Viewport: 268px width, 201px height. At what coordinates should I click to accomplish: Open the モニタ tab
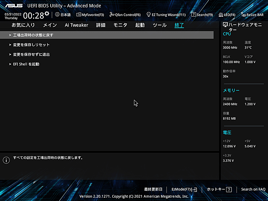tap(120, 25)
